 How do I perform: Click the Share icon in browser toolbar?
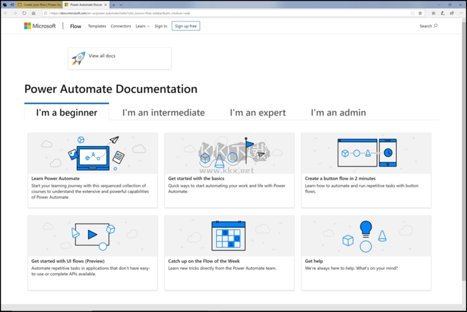[451, 13]
